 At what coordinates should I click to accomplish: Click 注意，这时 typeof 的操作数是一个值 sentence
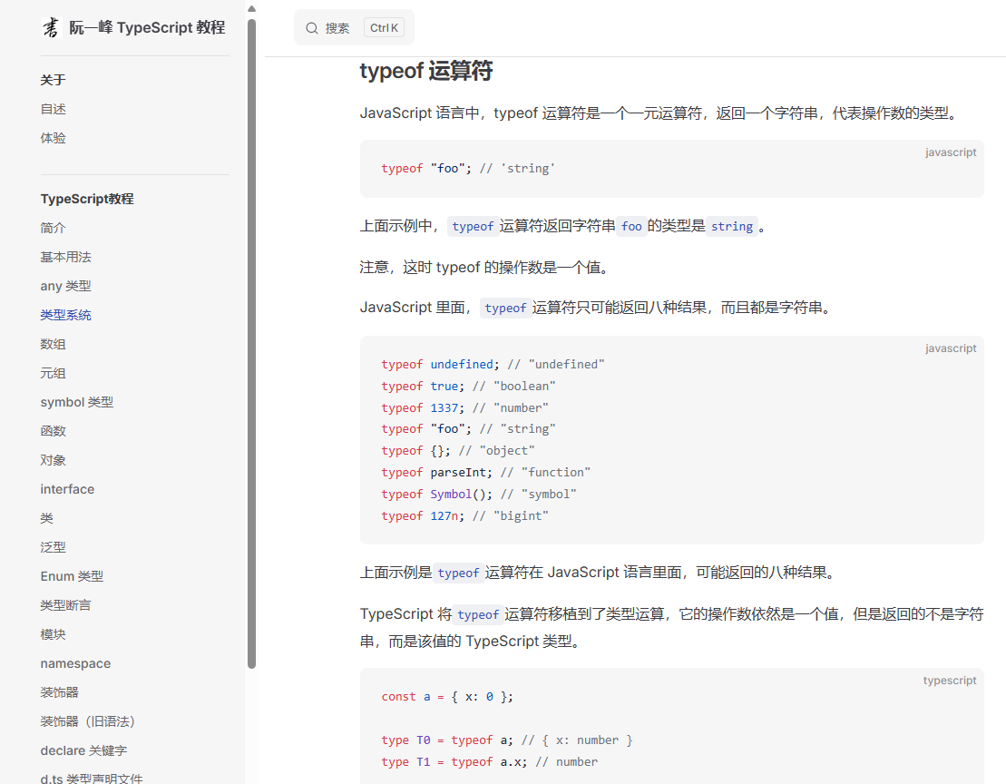(485, 268)
